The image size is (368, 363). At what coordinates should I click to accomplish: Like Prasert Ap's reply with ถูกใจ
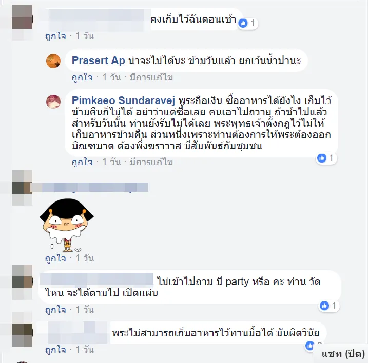point(82,77)
